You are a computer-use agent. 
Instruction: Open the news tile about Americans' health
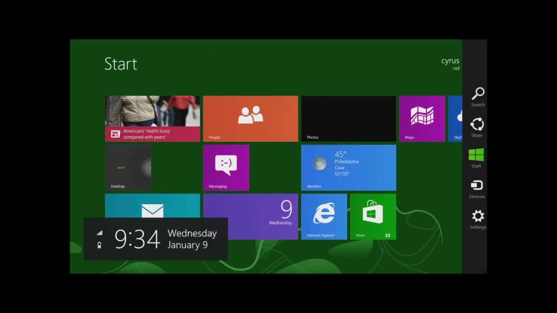point(152,118)
